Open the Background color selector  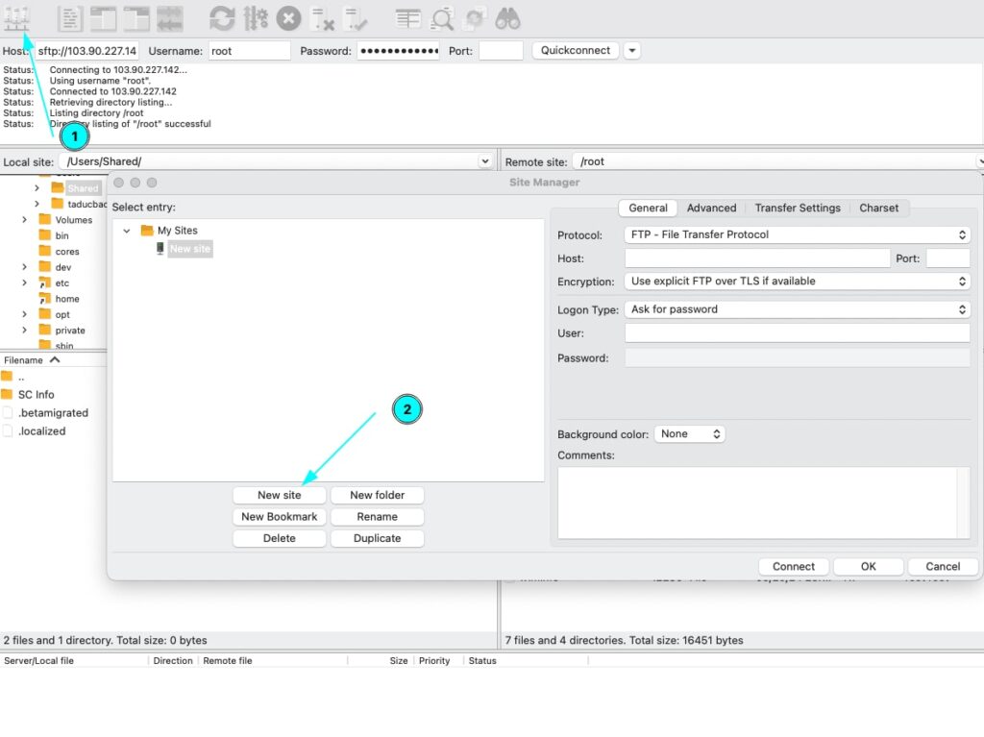pyautogui.click(x=689, y=434)
